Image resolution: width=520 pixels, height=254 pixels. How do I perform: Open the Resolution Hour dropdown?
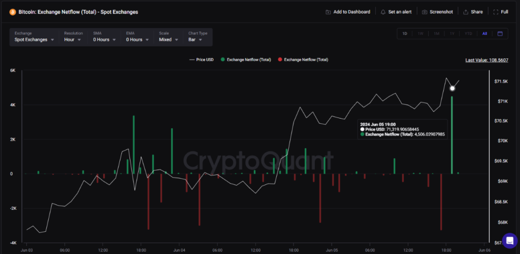[x=73, y=37]
